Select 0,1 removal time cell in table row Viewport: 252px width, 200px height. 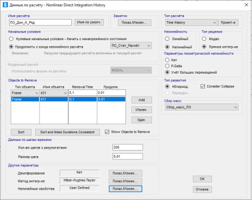click(x=83, y=99)
